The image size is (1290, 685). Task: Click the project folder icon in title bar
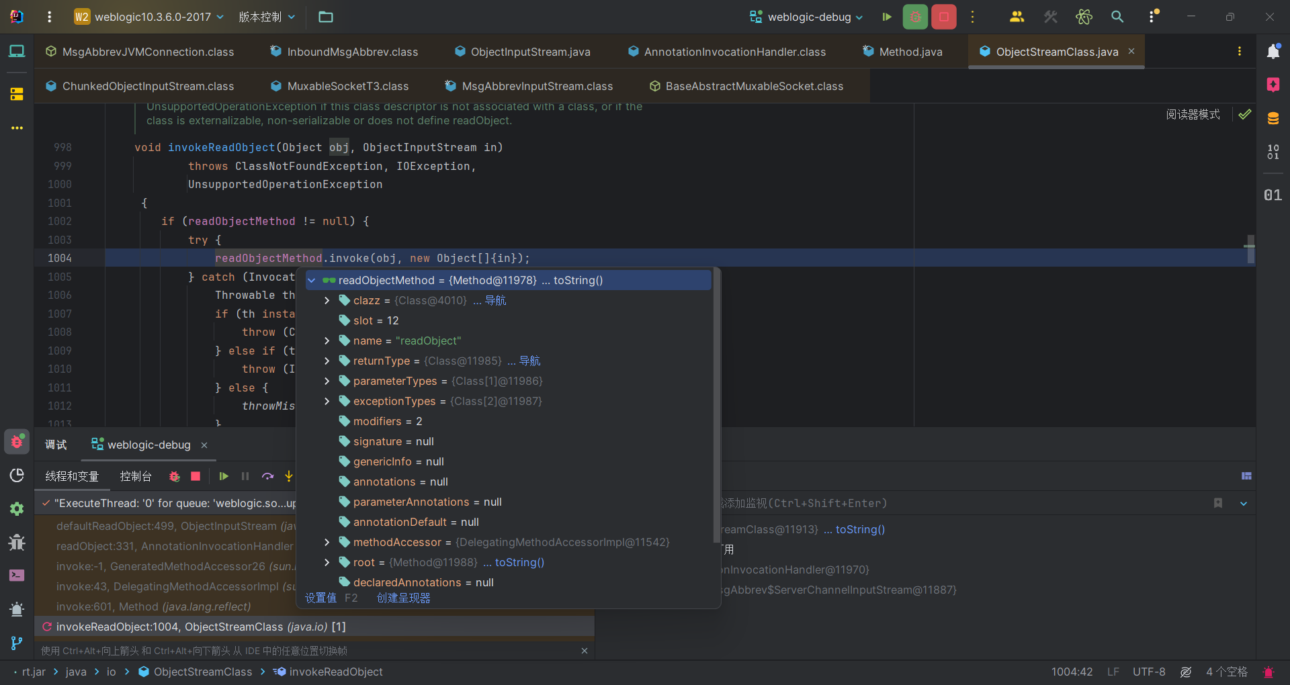(x=326, y=17)
